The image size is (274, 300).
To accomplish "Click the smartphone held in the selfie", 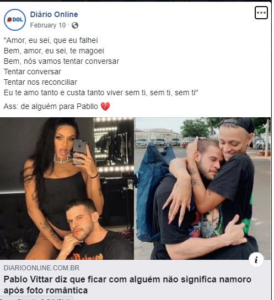I will pyautogui.click(x=79, y=151).
